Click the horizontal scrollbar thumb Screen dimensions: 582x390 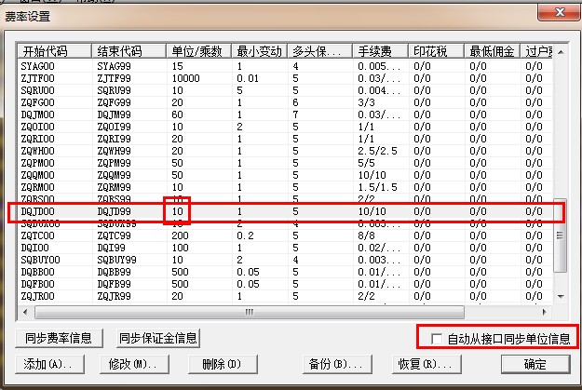[x=250, y=312]
